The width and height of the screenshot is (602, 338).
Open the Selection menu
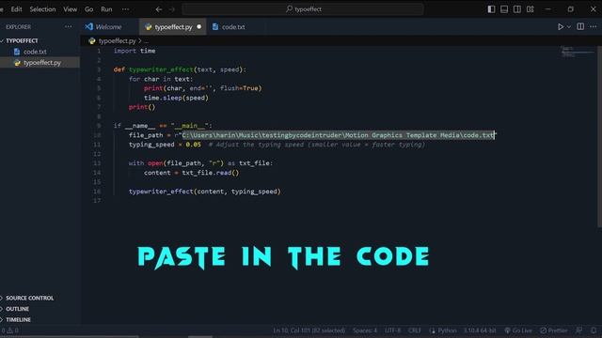click(x=42, y=9)
